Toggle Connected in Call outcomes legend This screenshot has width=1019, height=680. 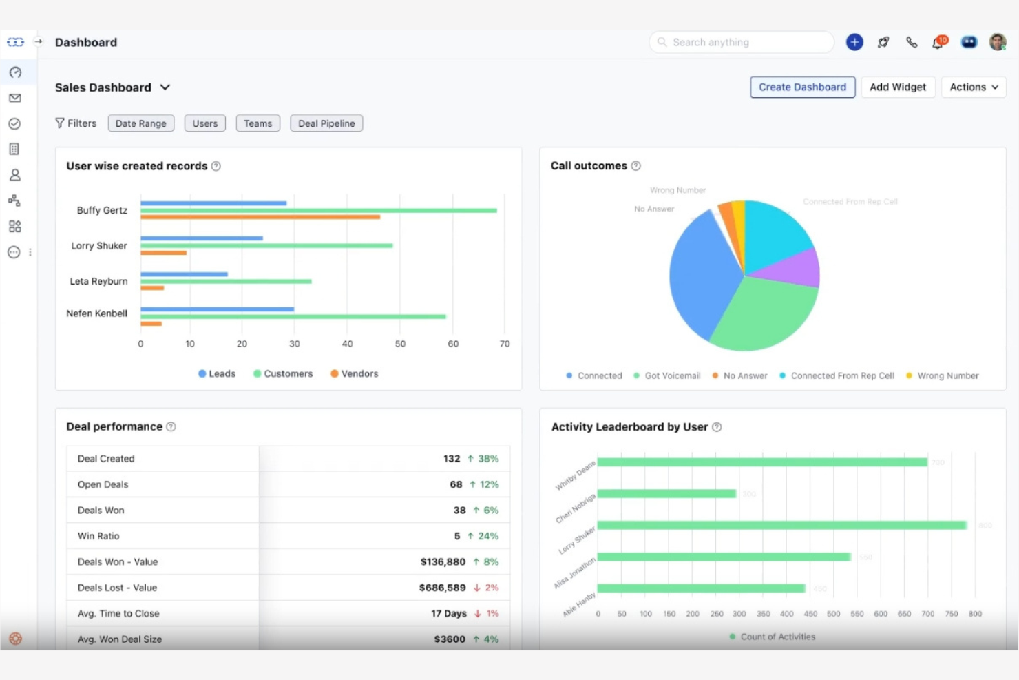[594, 375]
